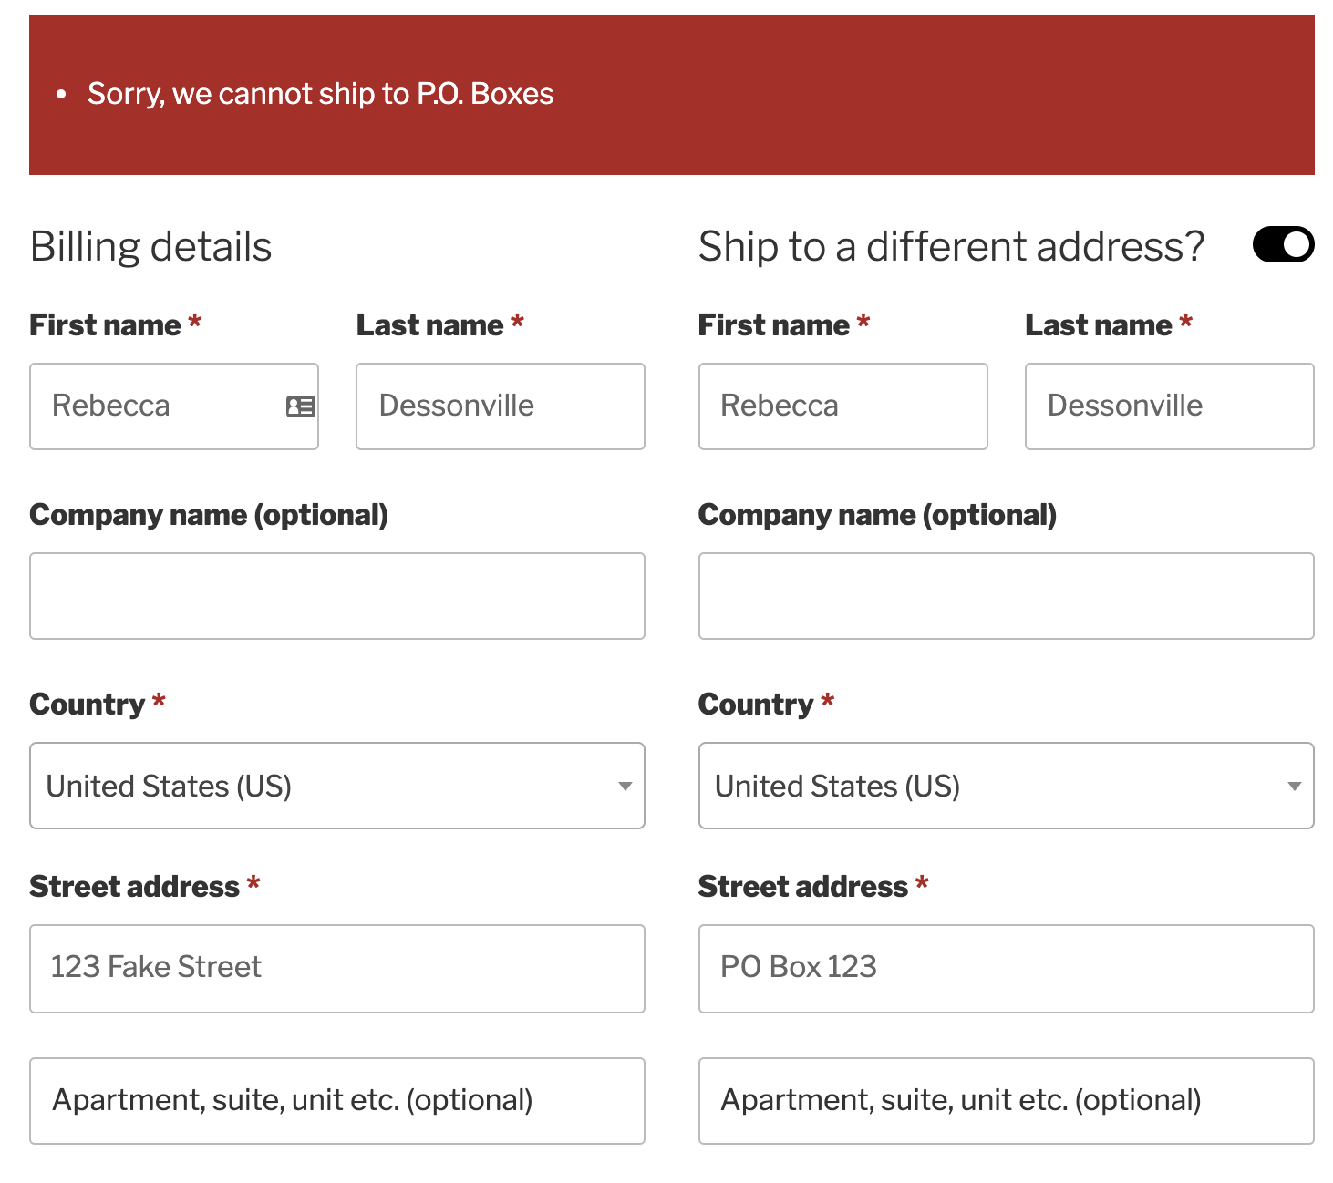Click the shipping Company name field
Viewport: 1333px width, 1183px height.
(1006, 596)
